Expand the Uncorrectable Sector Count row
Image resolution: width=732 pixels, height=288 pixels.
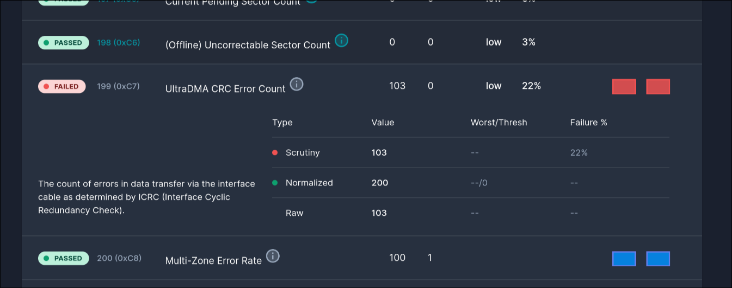coord(248,46)
